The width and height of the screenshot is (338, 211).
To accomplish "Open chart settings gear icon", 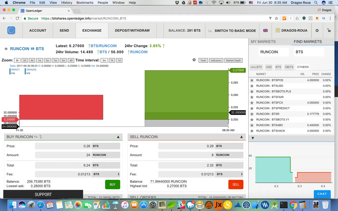I will coord(194,60).
